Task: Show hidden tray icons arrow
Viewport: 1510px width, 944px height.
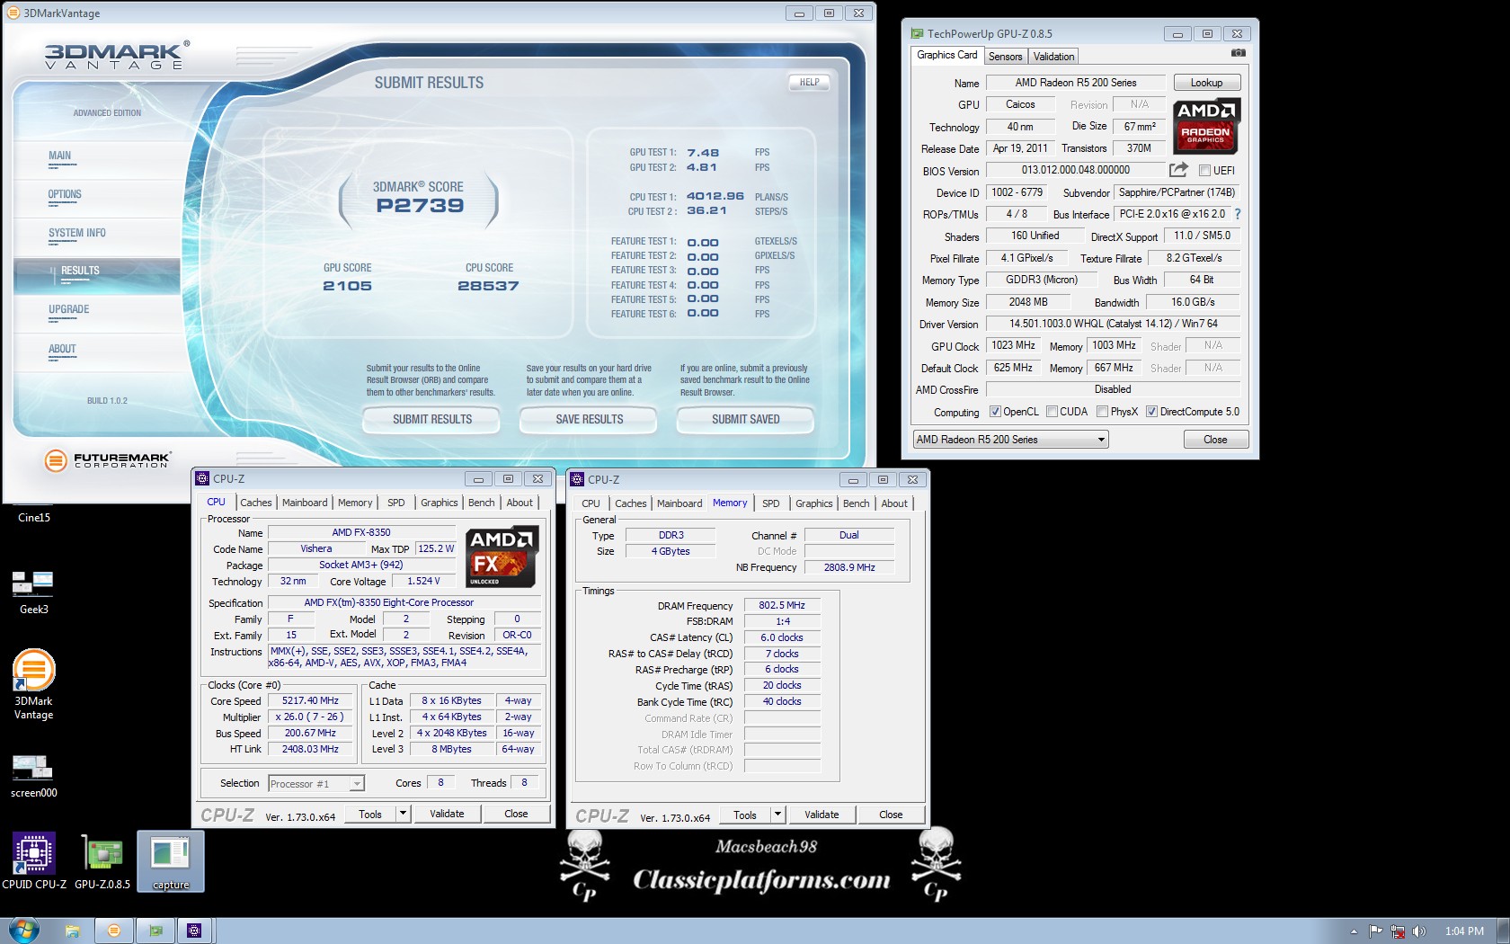Action: click(x=1354, y=931)
